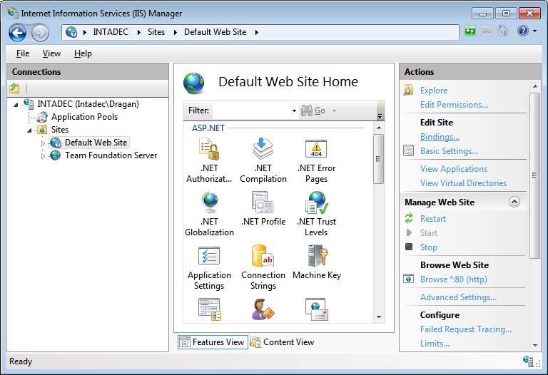Click the binoculars Go icon

coord(307,111)
